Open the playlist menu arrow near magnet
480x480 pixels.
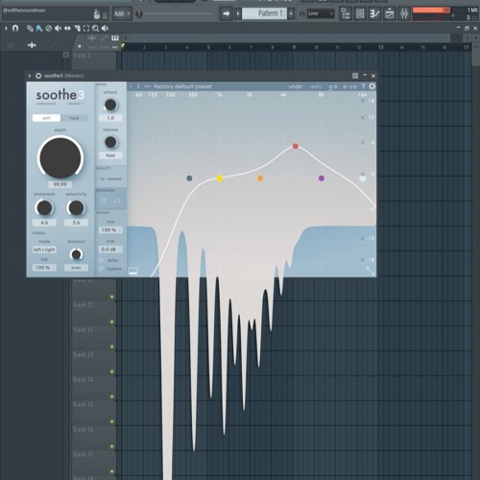6,28
